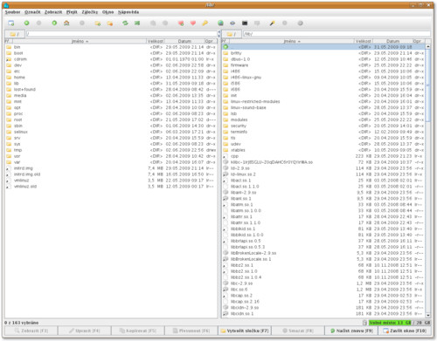Open the Soubor menu

(x=12, y=12)
